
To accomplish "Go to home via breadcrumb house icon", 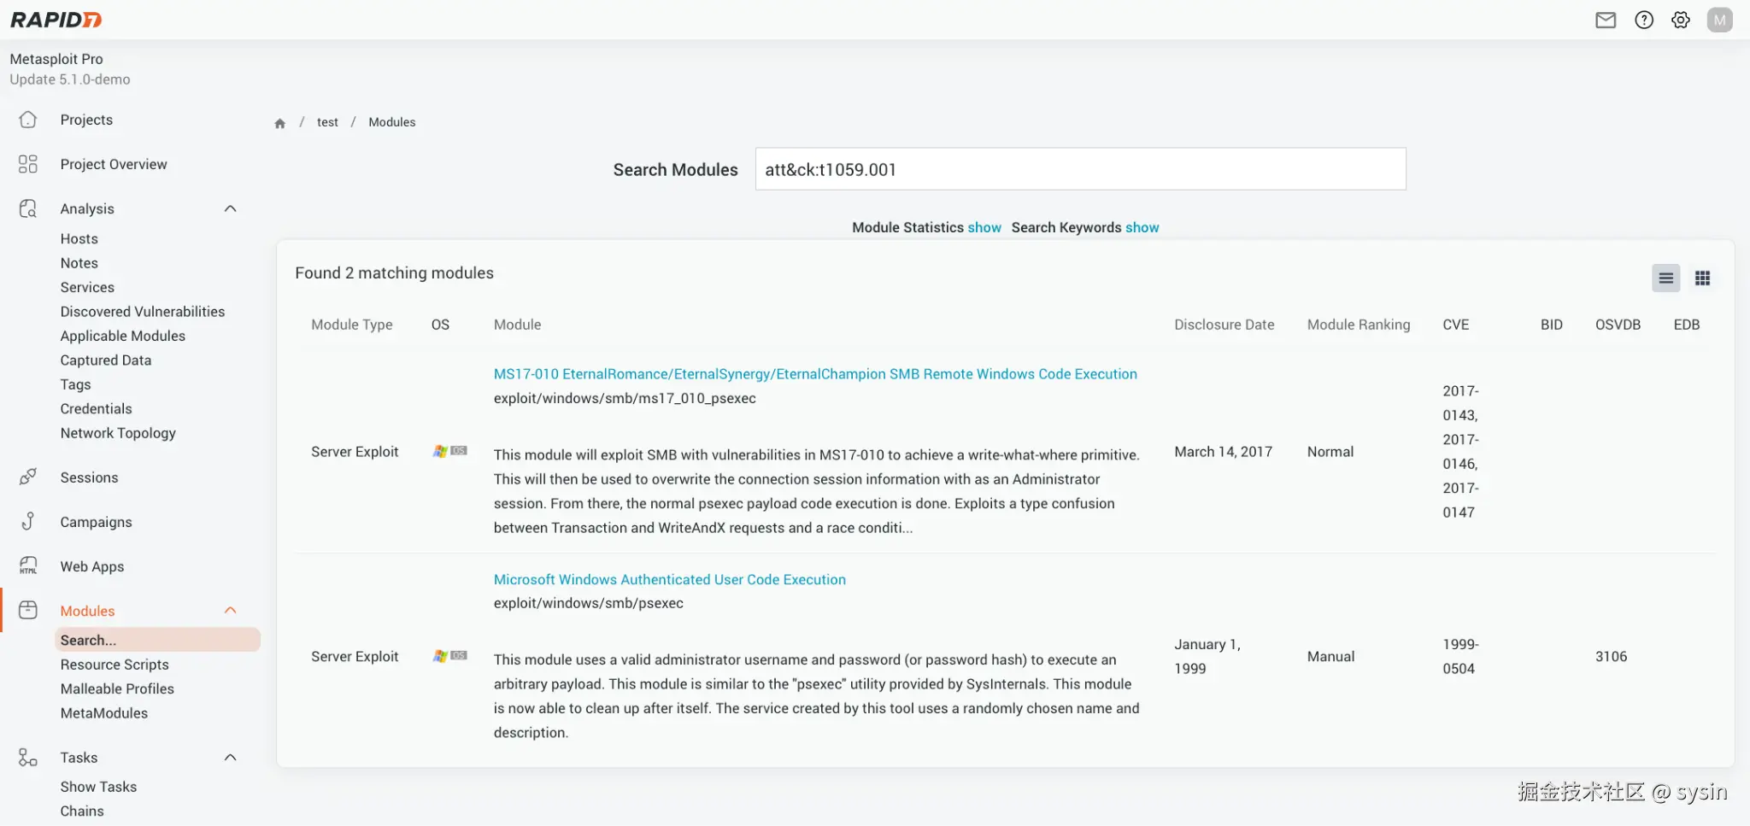I will (279, 123).
